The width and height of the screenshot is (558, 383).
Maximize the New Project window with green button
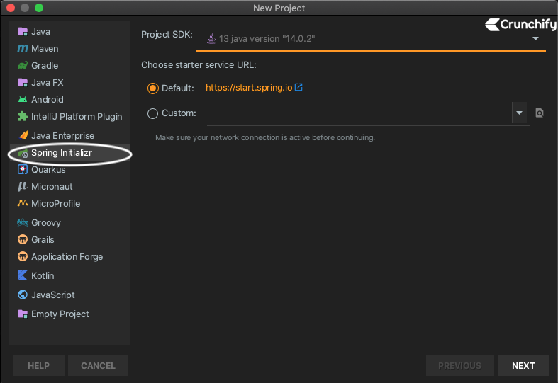[x=39, y=8]
